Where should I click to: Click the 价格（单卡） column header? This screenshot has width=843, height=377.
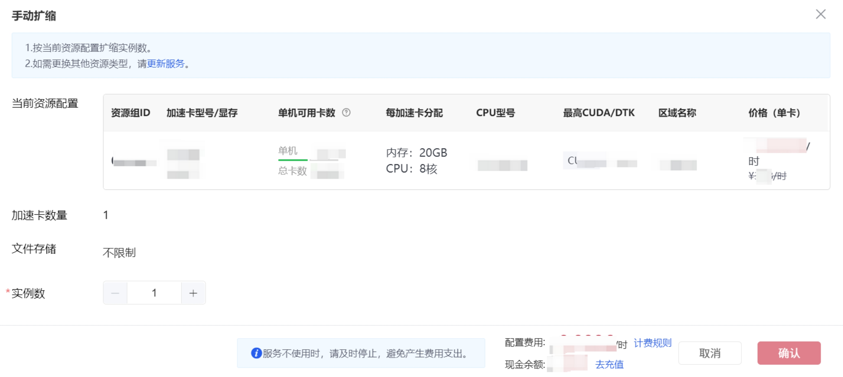(x=774, y=113)
